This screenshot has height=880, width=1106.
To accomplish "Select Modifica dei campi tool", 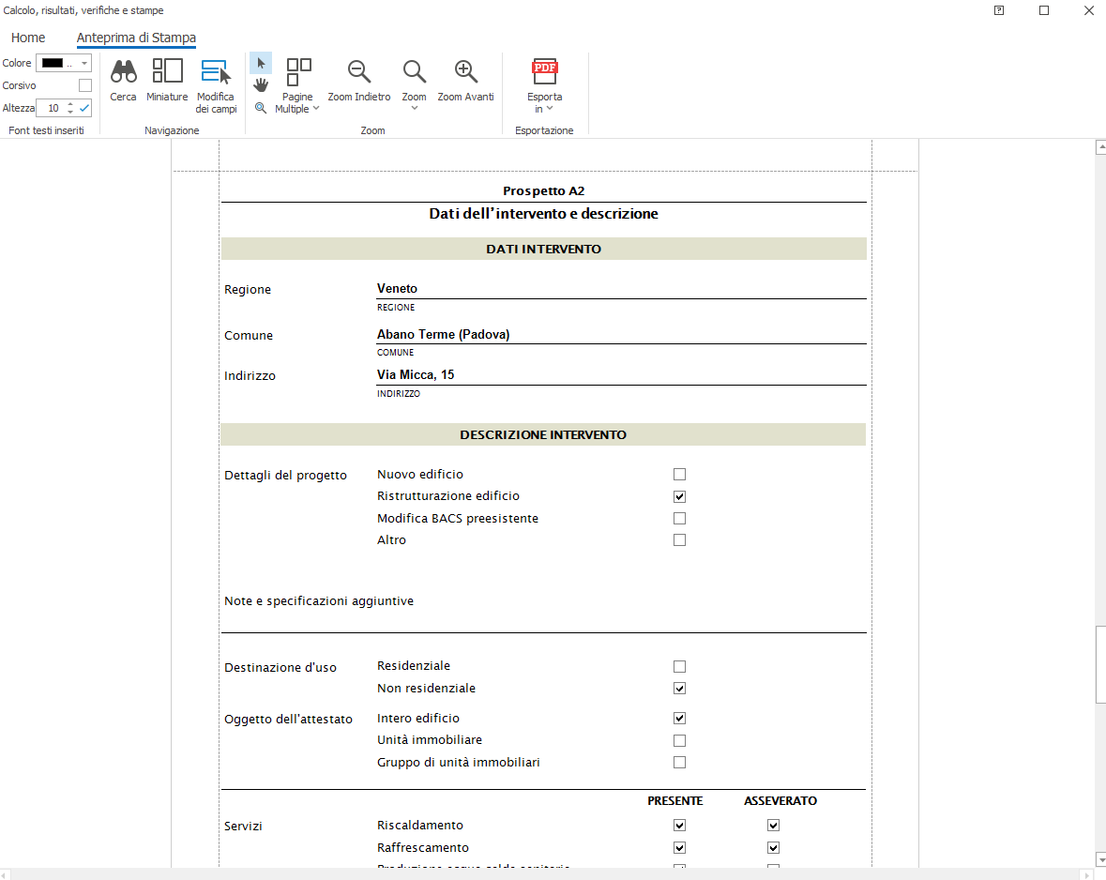I will click(x=216, y=73).
